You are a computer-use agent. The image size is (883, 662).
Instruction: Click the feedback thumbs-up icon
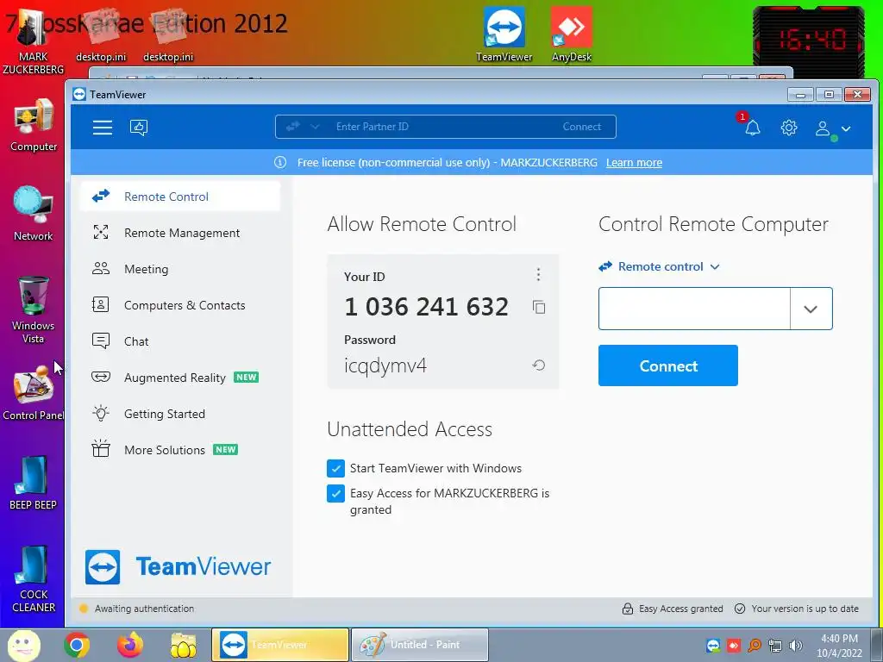pyautogui.click(x=139, y=128)
